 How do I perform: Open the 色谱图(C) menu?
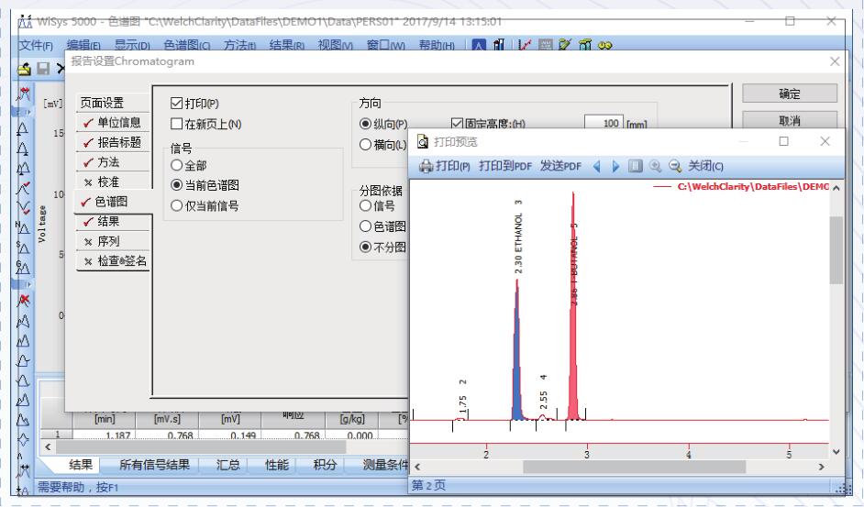pos(187,45)
